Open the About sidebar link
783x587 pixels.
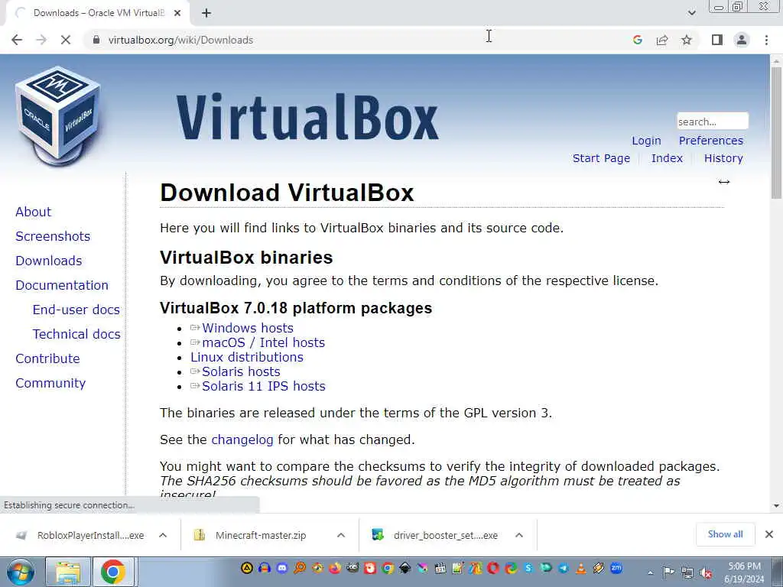click(34, 212)
